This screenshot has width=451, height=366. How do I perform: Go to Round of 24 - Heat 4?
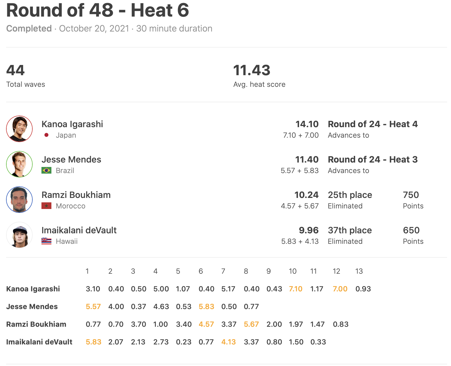(x=373, y=124)
